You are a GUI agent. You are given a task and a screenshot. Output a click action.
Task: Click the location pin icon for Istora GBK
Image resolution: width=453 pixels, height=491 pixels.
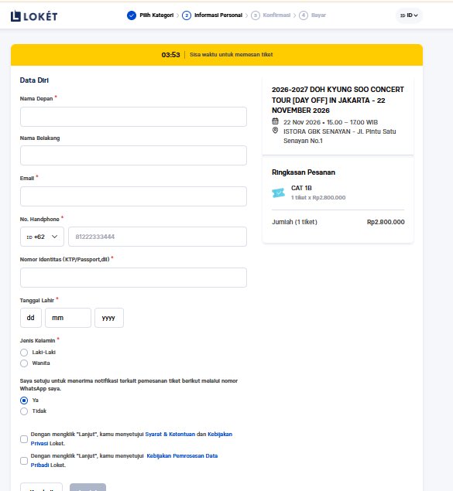275,131
